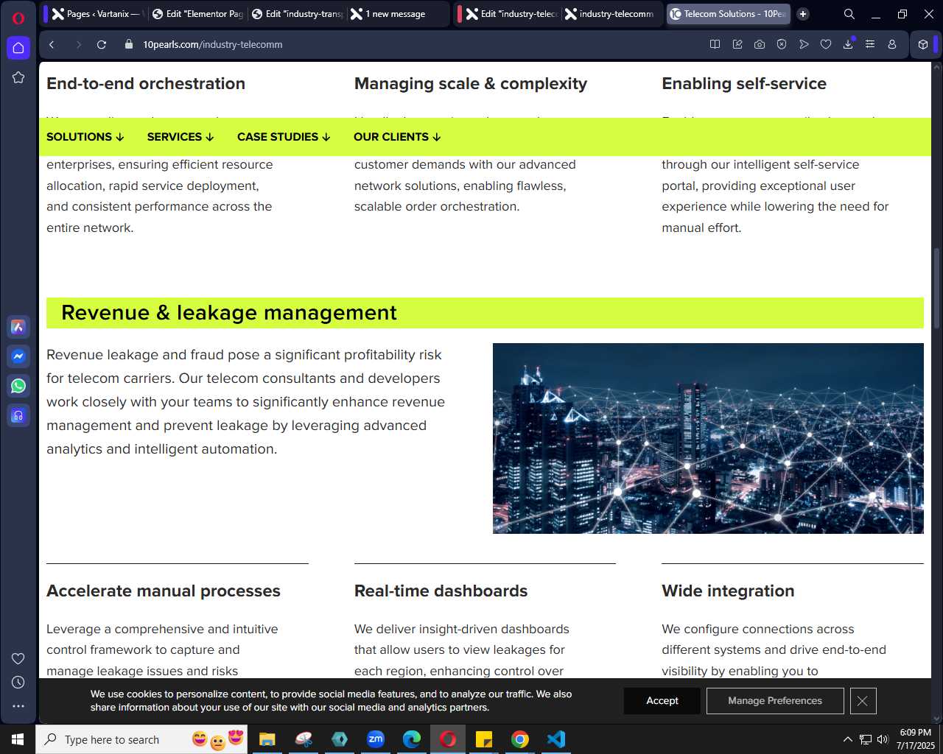Launch Microsoft Edge from taskbar
This screenshot has height=754, width=943.
pyautogui.click(x=412, y=739)
